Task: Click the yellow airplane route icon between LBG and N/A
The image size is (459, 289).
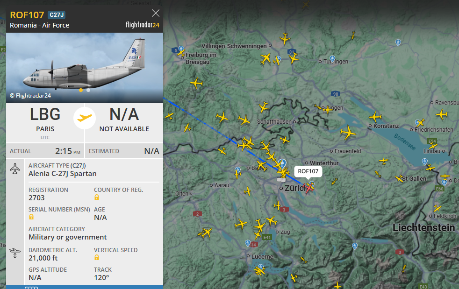Action: pyautogui.click(x=85, y=118)
